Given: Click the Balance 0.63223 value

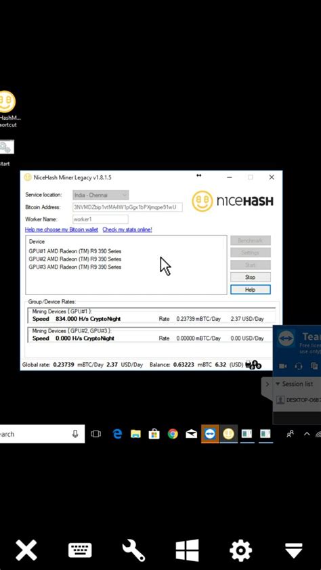Looking at the screenshot, I should (x=184, y=365).
